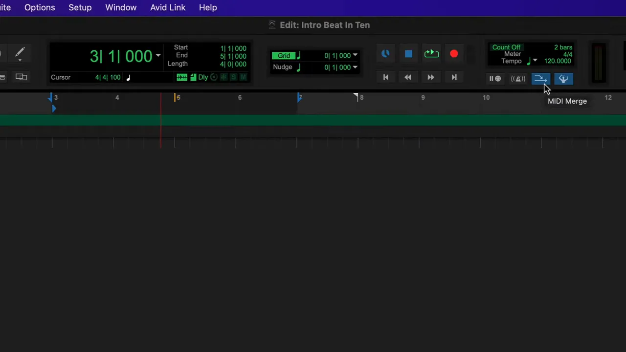Viewport: 626px width, 352px height.
Task: Toggle the Wait for Note button
Action: click(x=495, y=79)
